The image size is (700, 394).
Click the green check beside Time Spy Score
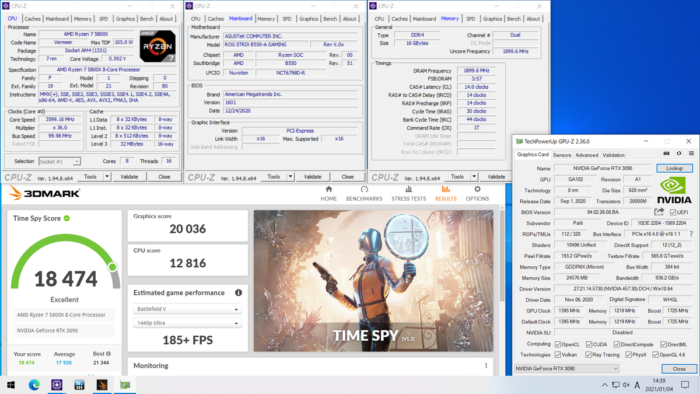pos(66,218)
